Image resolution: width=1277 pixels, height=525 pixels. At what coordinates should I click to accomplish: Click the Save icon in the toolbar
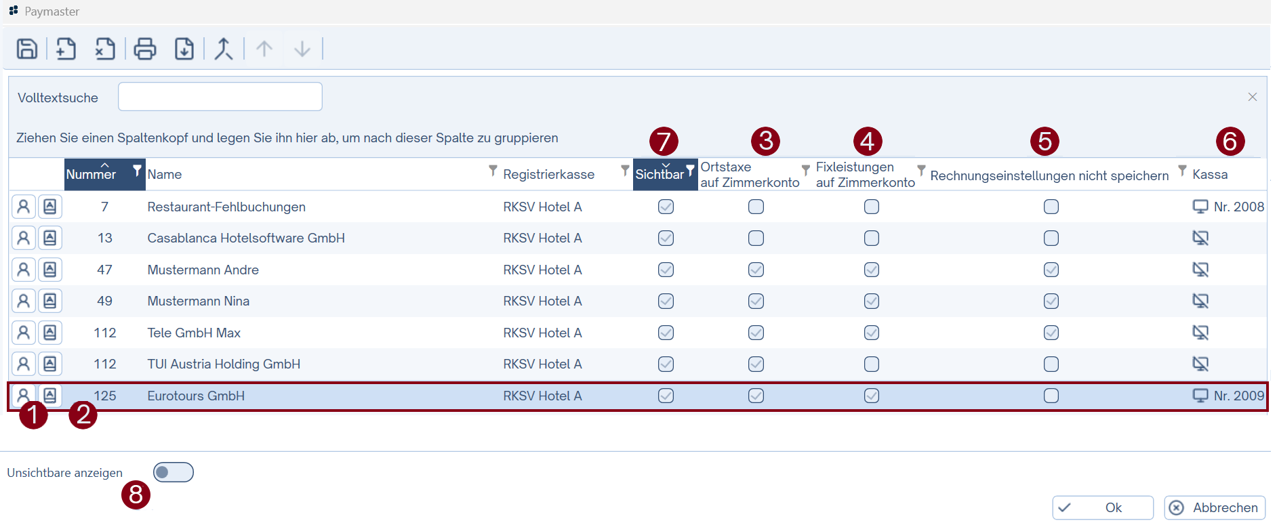click(27, 49)
